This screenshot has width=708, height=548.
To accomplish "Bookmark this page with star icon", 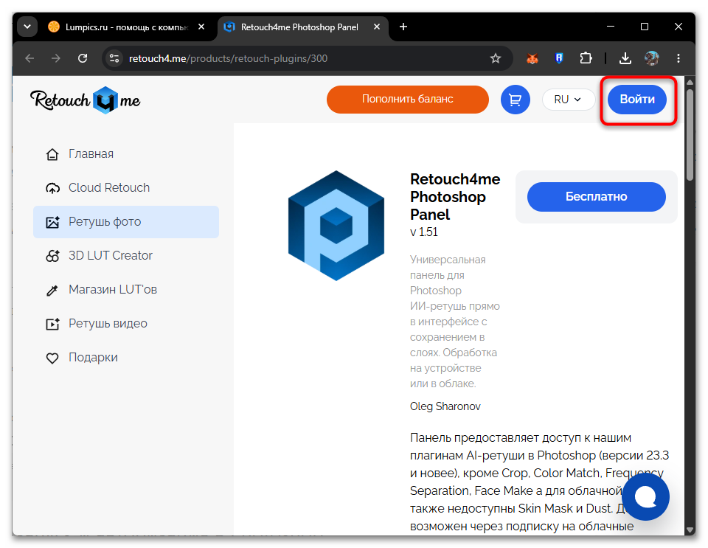I will (496, 58).
